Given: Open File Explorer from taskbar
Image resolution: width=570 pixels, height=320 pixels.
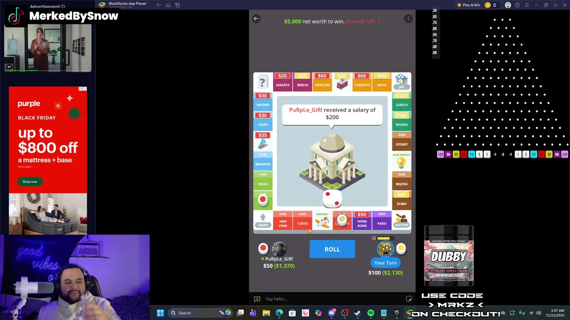Looking at the screenshot, I should (x=266, y=313).
